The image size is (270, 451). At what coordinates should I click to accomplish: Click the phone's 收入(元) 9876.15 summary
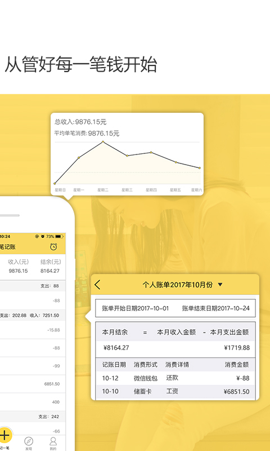pyautogui.click(x=19, y=266)
